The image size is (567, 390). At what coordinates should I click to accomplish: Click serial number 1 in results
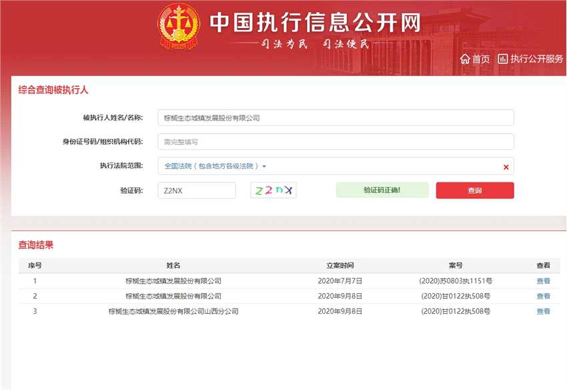(35, 280)
